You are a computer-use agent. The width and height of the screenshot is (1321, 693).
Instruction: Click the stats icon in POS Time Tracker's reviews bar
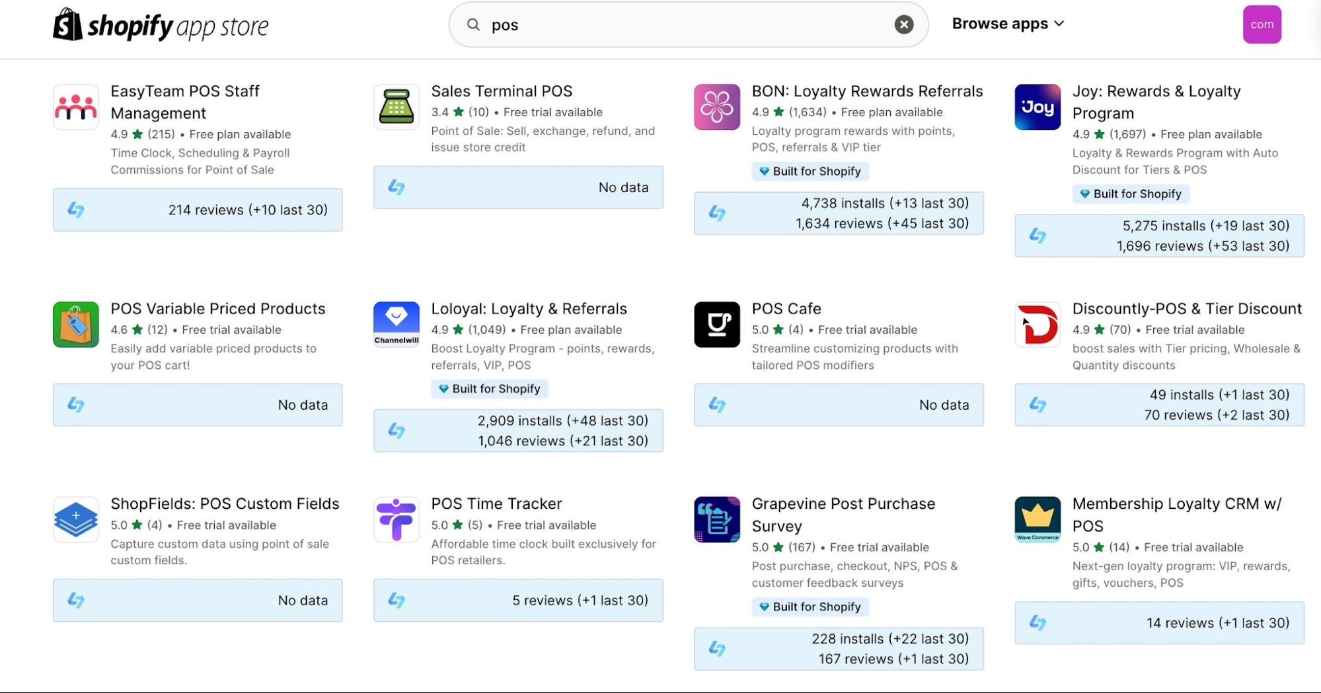[x=396, y=600]
